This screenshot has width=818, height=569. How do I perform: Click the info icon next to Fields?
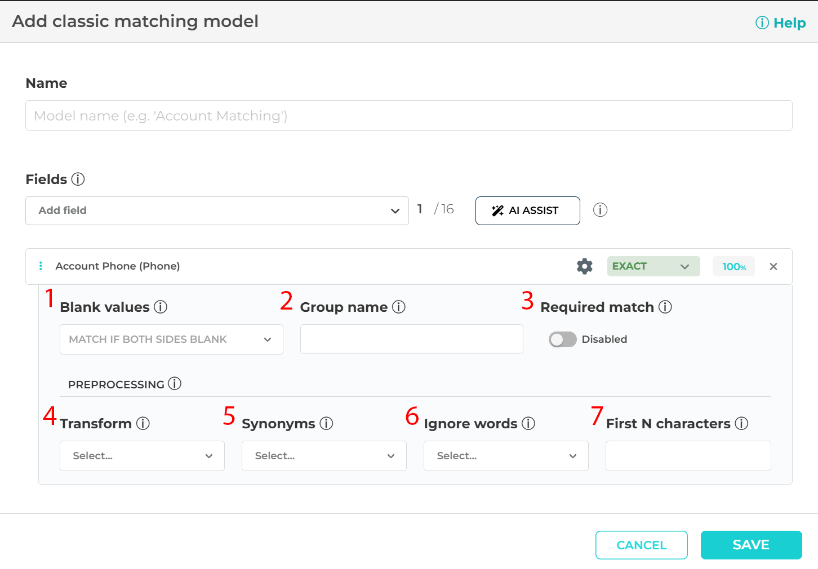[x=78, y=179]
